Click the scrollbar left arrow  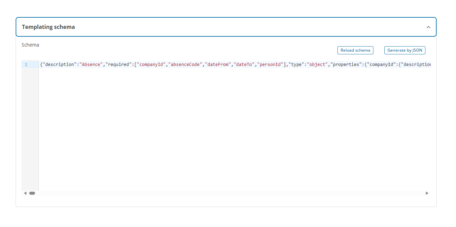[x=25, y=193]
